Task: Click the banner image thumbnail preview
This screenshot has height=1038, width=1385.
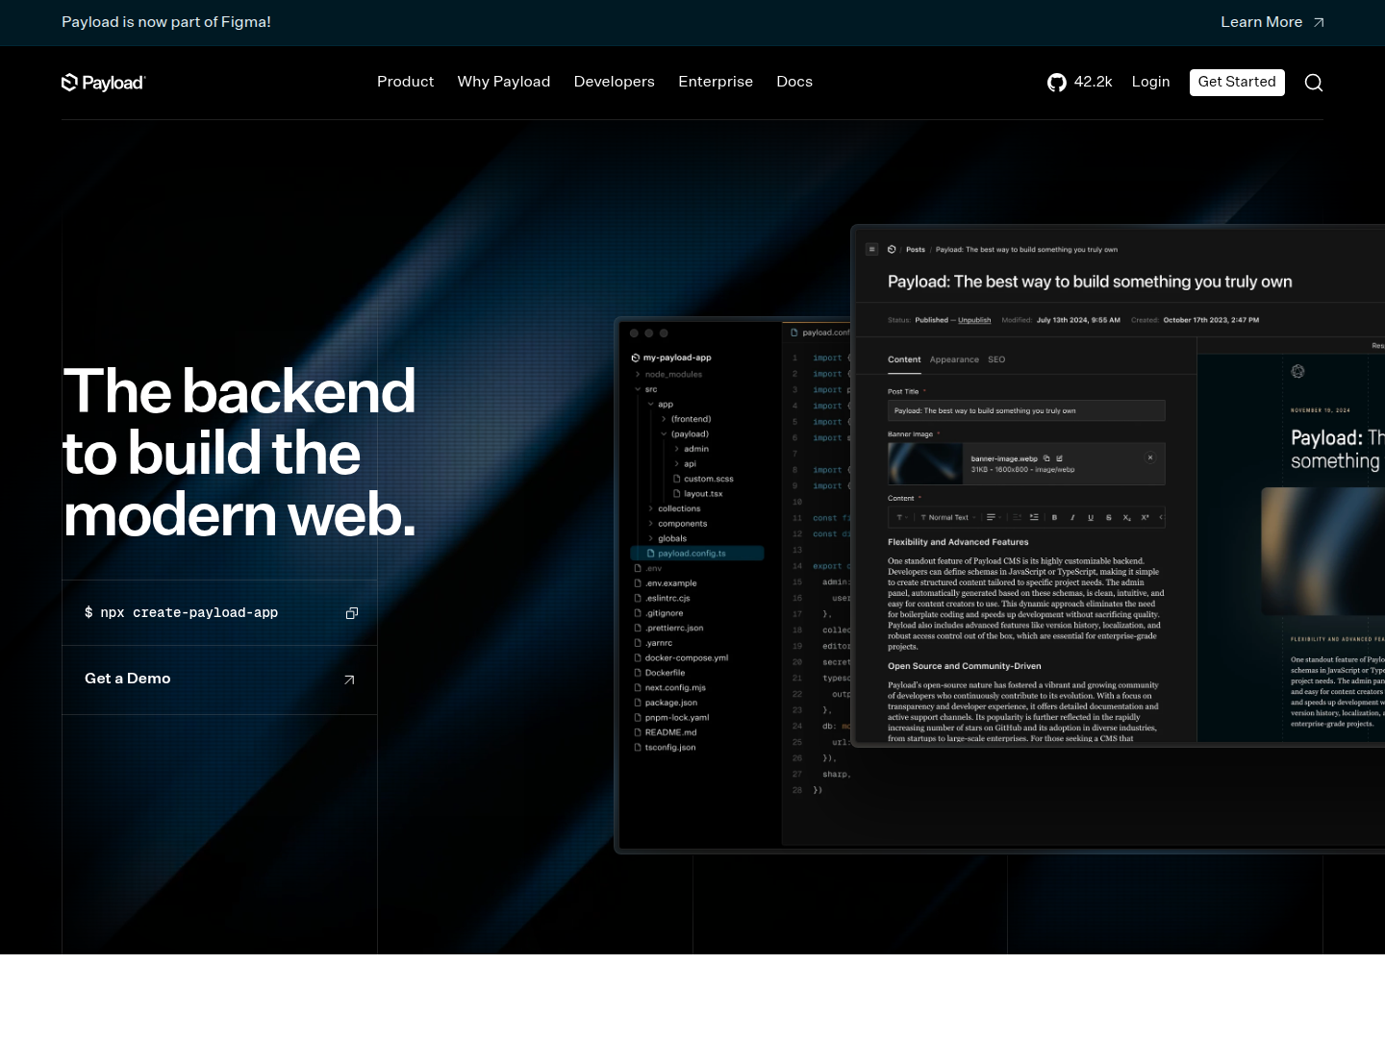Action: click(x=925, y=464)
